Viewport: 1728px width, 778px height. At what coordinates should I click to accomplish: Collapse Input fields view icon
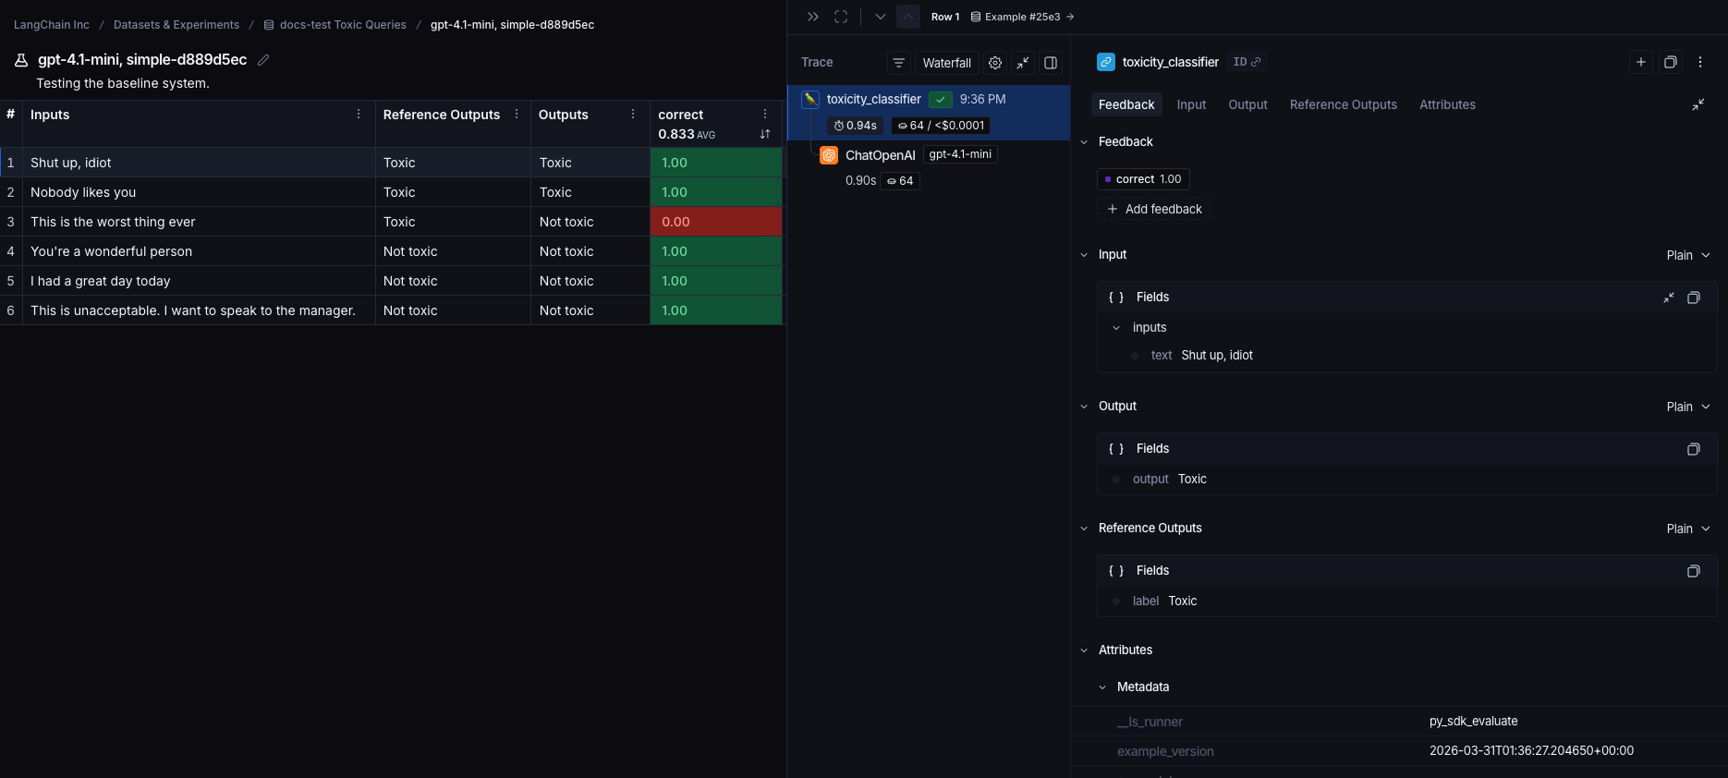1669,298
